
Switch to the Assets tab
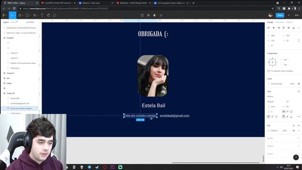pos(14,22)
